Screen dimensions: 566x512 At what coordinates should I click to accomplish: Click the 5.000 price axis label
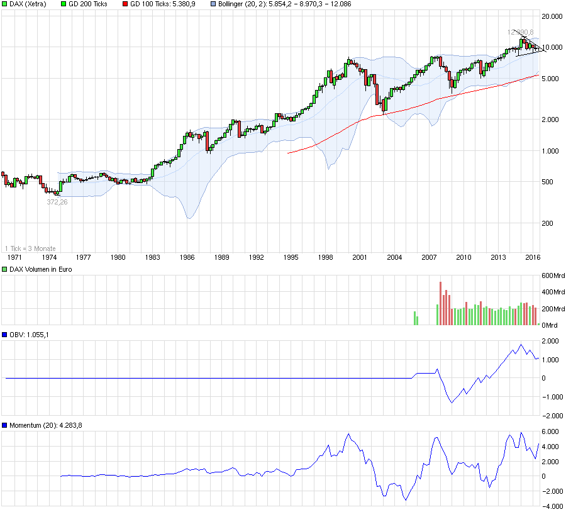point(550,79)
